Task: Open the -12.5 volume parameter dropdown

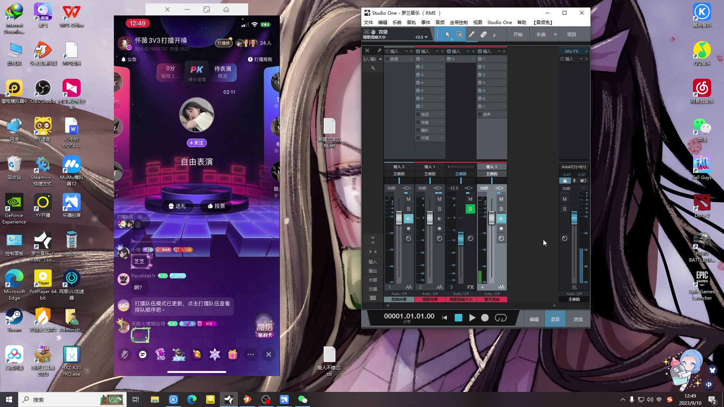Action: pyautogui.click(x=426, y=37)
